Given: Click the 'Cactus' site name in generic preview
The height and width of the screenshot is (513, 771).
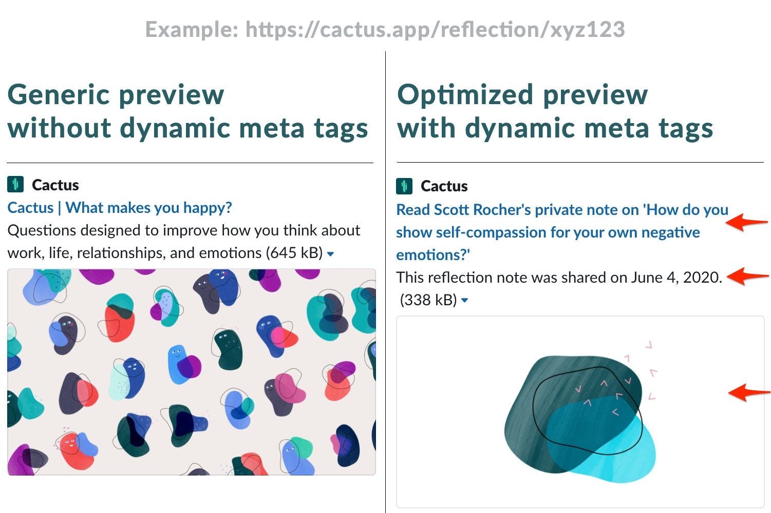Looking at the screenshot, I should 55,185.
